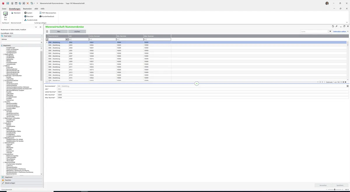Click the Löschen button
350x192 pixels.
pyautogui.click(x=77, y=31)
